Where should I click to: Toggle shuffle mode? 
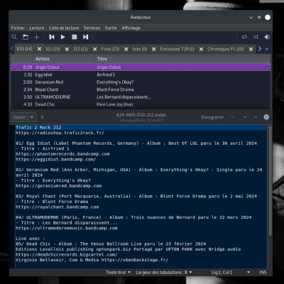pos(256,37)
